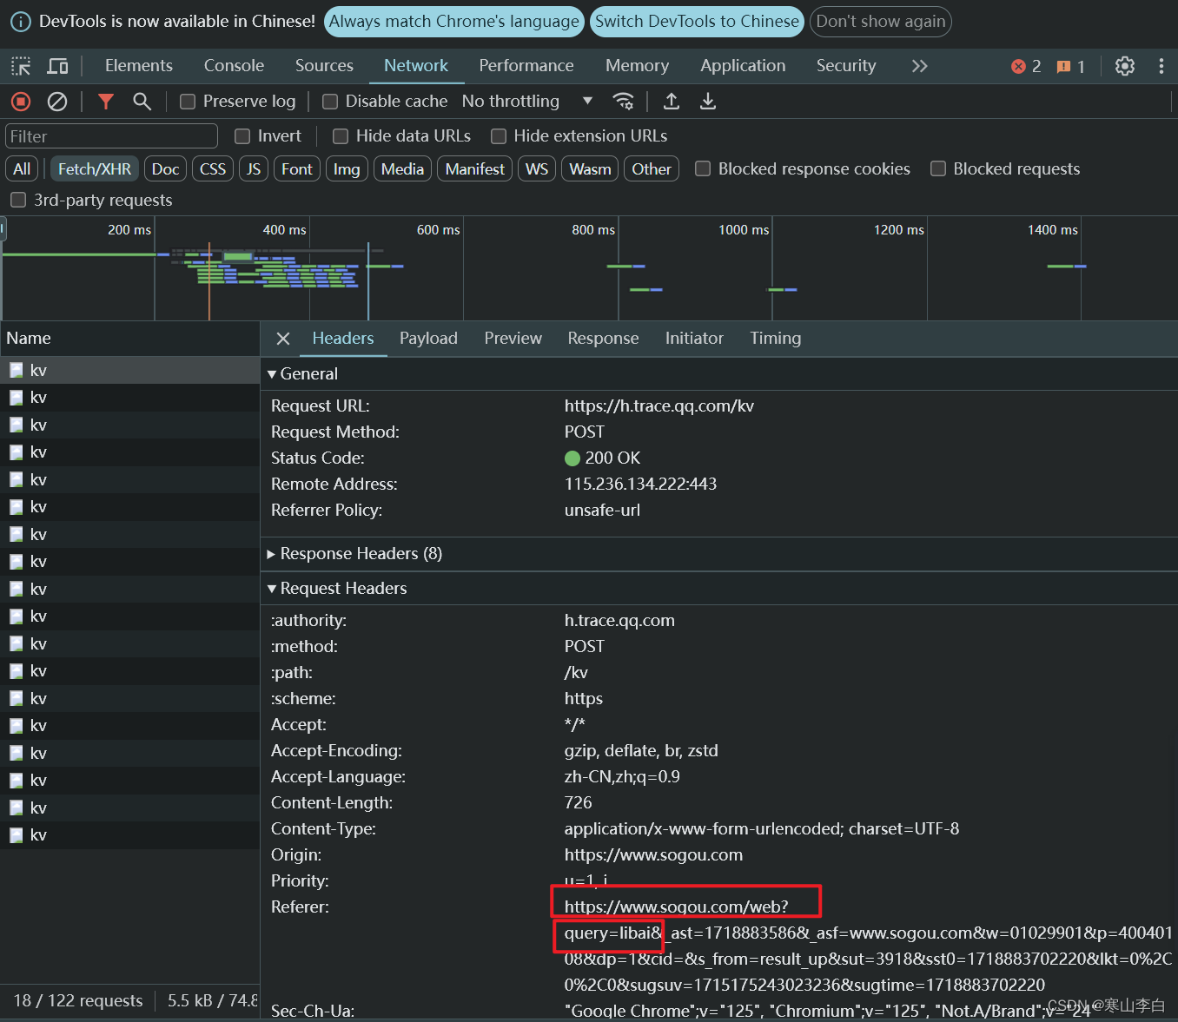Check Blocked requests checkbox
Image resolution: width=1178 pixels, height=1022 pixels.
938,168
